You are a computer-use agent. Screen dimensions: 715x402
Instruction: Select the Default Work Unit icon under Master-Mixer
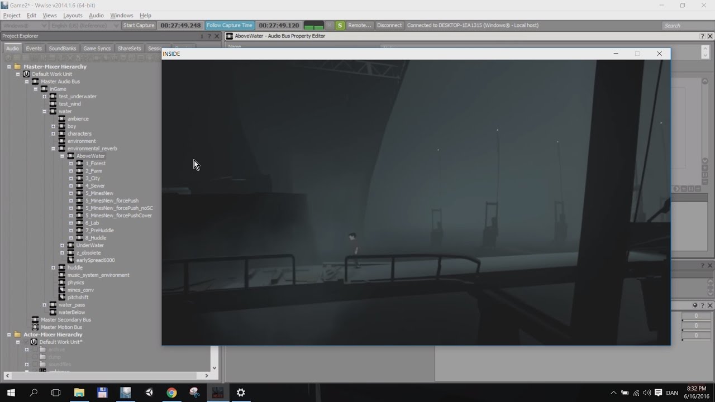pyautogui.click(x=26, y=74)
